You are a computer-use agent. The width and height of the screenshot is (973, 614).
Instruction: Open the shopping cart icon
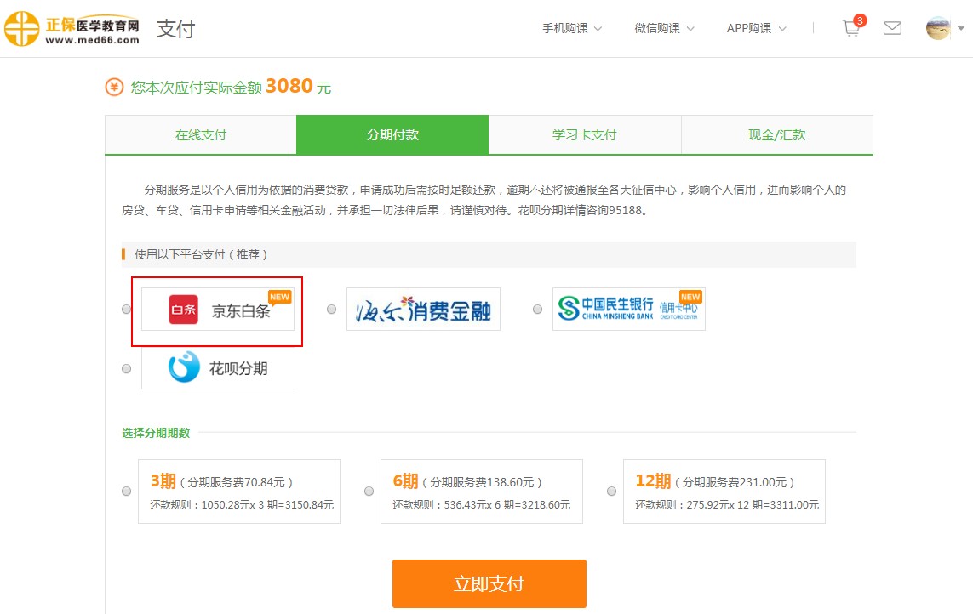coord(850,28)
